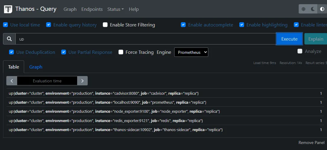Click value 1 in thanos-sidecar row
This screenshot has width=327, height=150.
point(321,130)
